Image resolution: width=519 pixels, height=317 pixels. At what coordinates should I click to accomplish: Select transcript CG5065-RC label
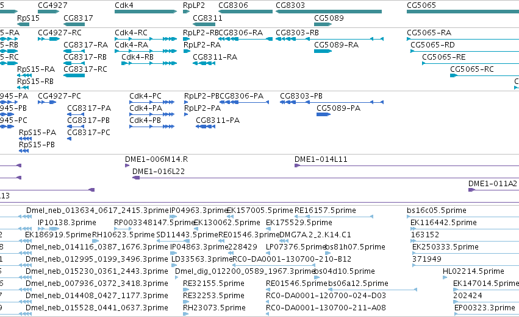[472, 69]
